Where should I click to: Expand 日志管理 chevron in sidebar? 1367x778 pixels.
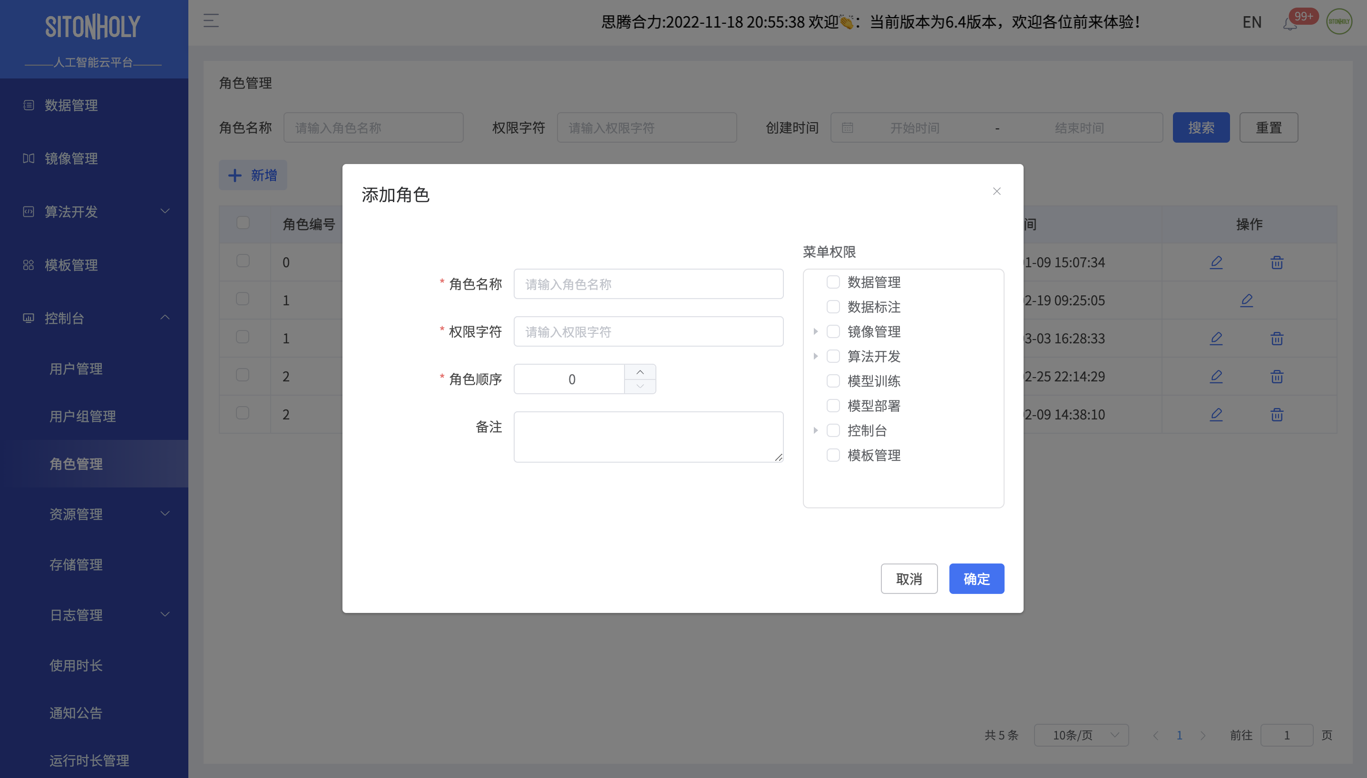point(165,614)
